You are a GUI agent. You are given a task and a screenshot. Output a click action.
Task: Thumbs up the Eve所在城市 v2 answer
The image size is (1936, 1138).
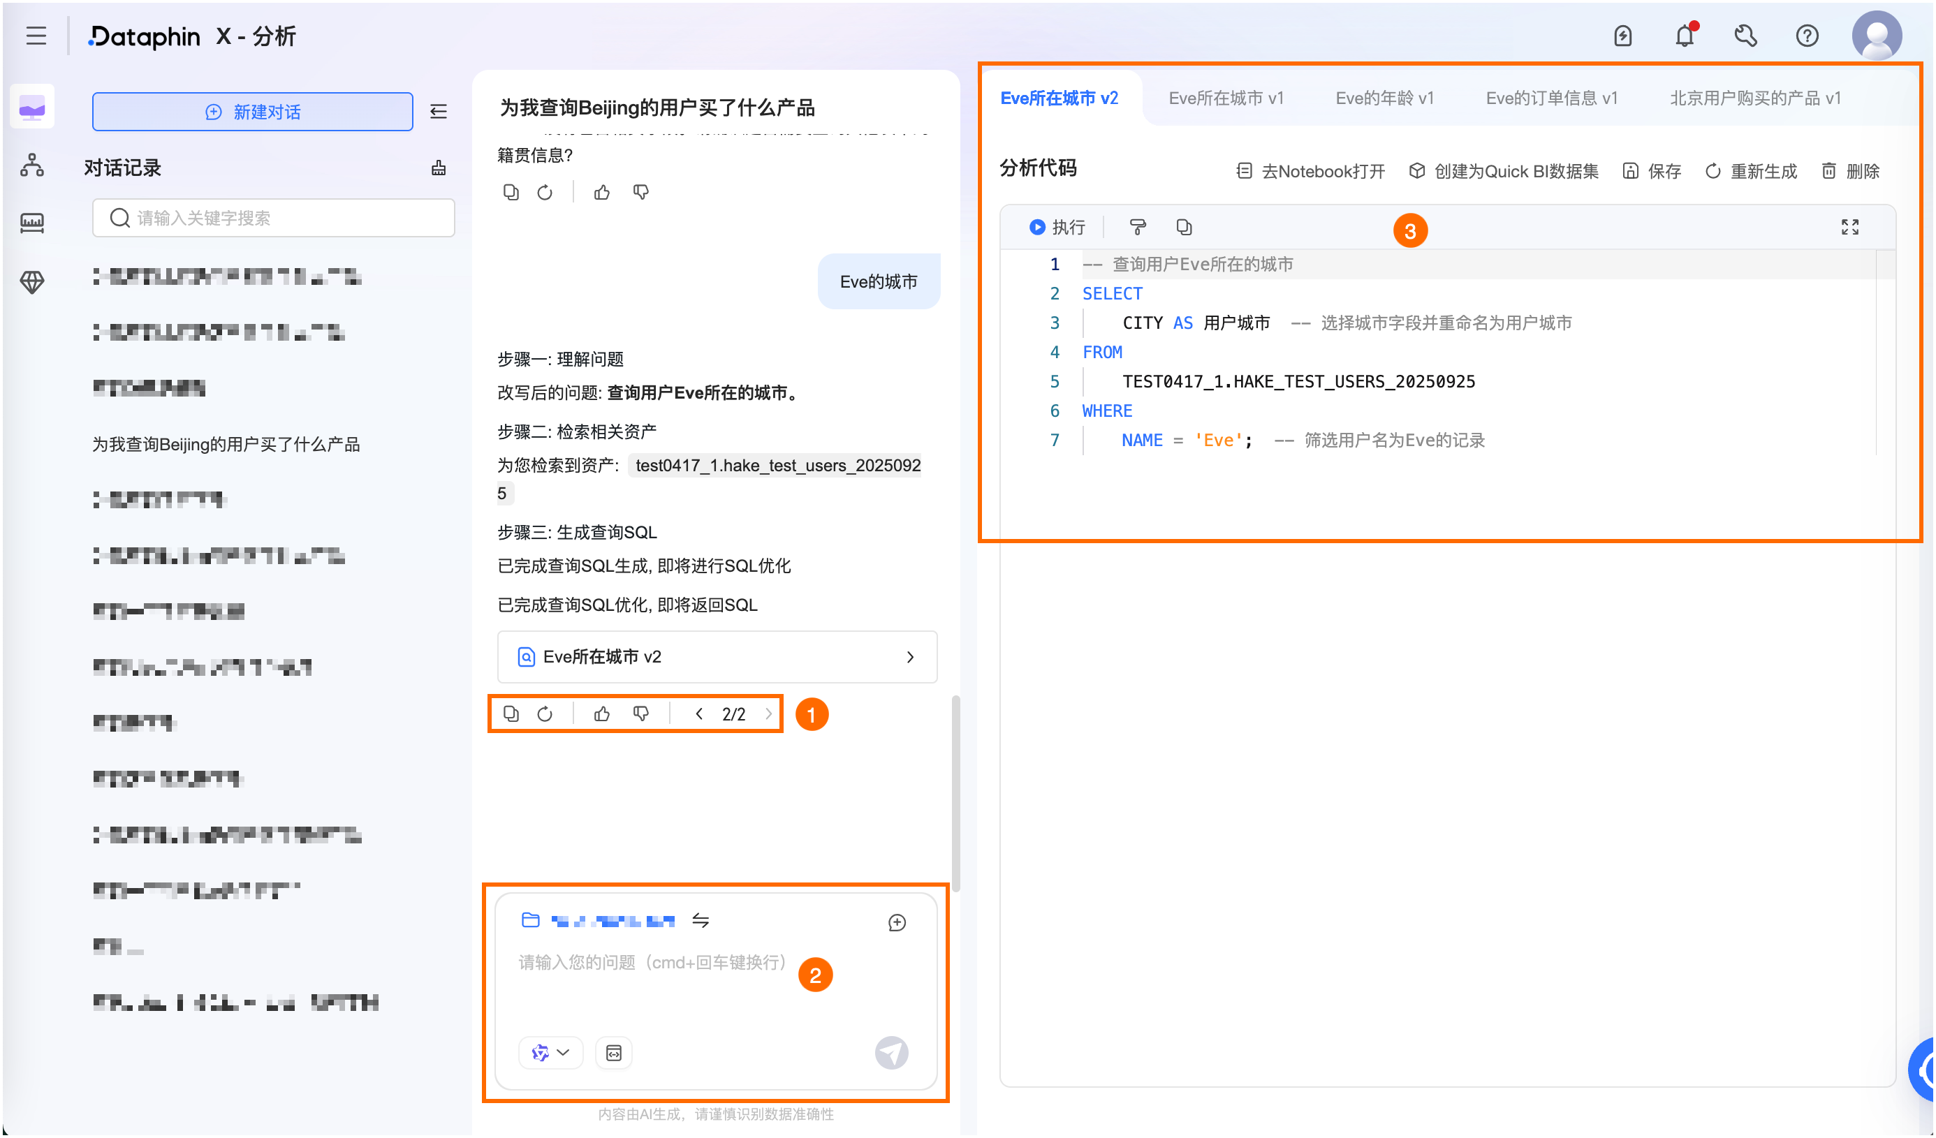point(601,714)
